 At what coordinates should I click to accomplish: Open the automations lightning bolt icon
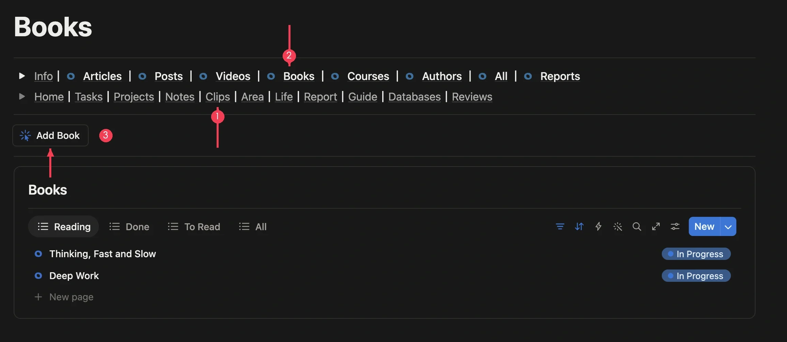(598, 226)
